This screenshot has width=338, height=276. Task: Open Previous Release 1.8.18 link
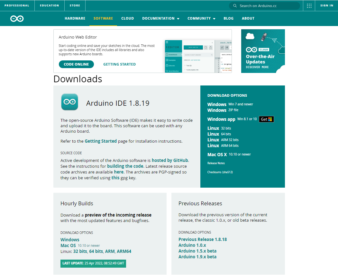pos(203,239)
